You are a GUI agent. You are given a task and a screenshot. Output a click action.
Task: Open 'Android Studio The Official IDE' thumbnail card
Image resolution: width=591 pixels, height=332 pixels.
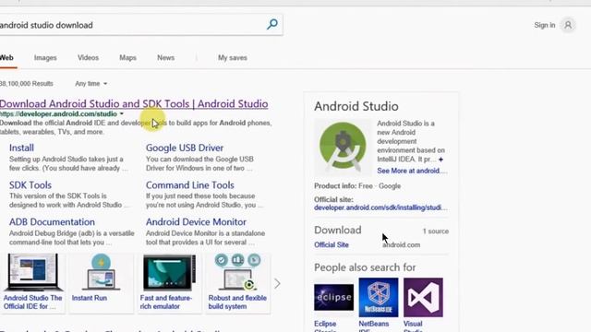click(x=33, y=282)
